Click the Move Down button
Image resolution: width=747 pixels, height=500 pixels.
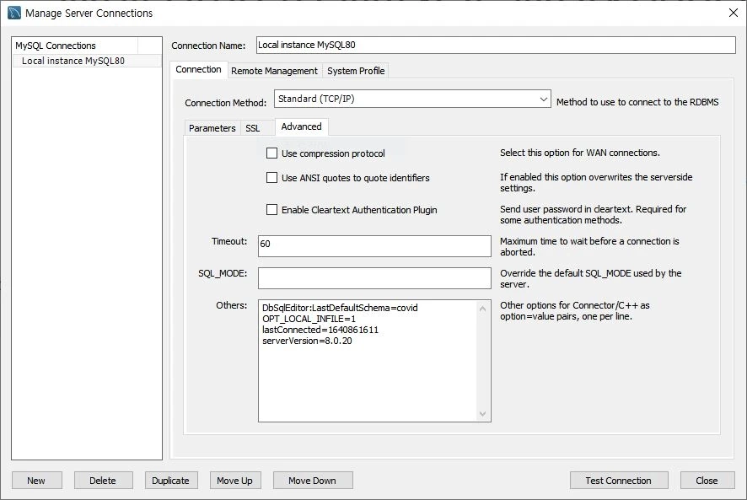[312, 481]
